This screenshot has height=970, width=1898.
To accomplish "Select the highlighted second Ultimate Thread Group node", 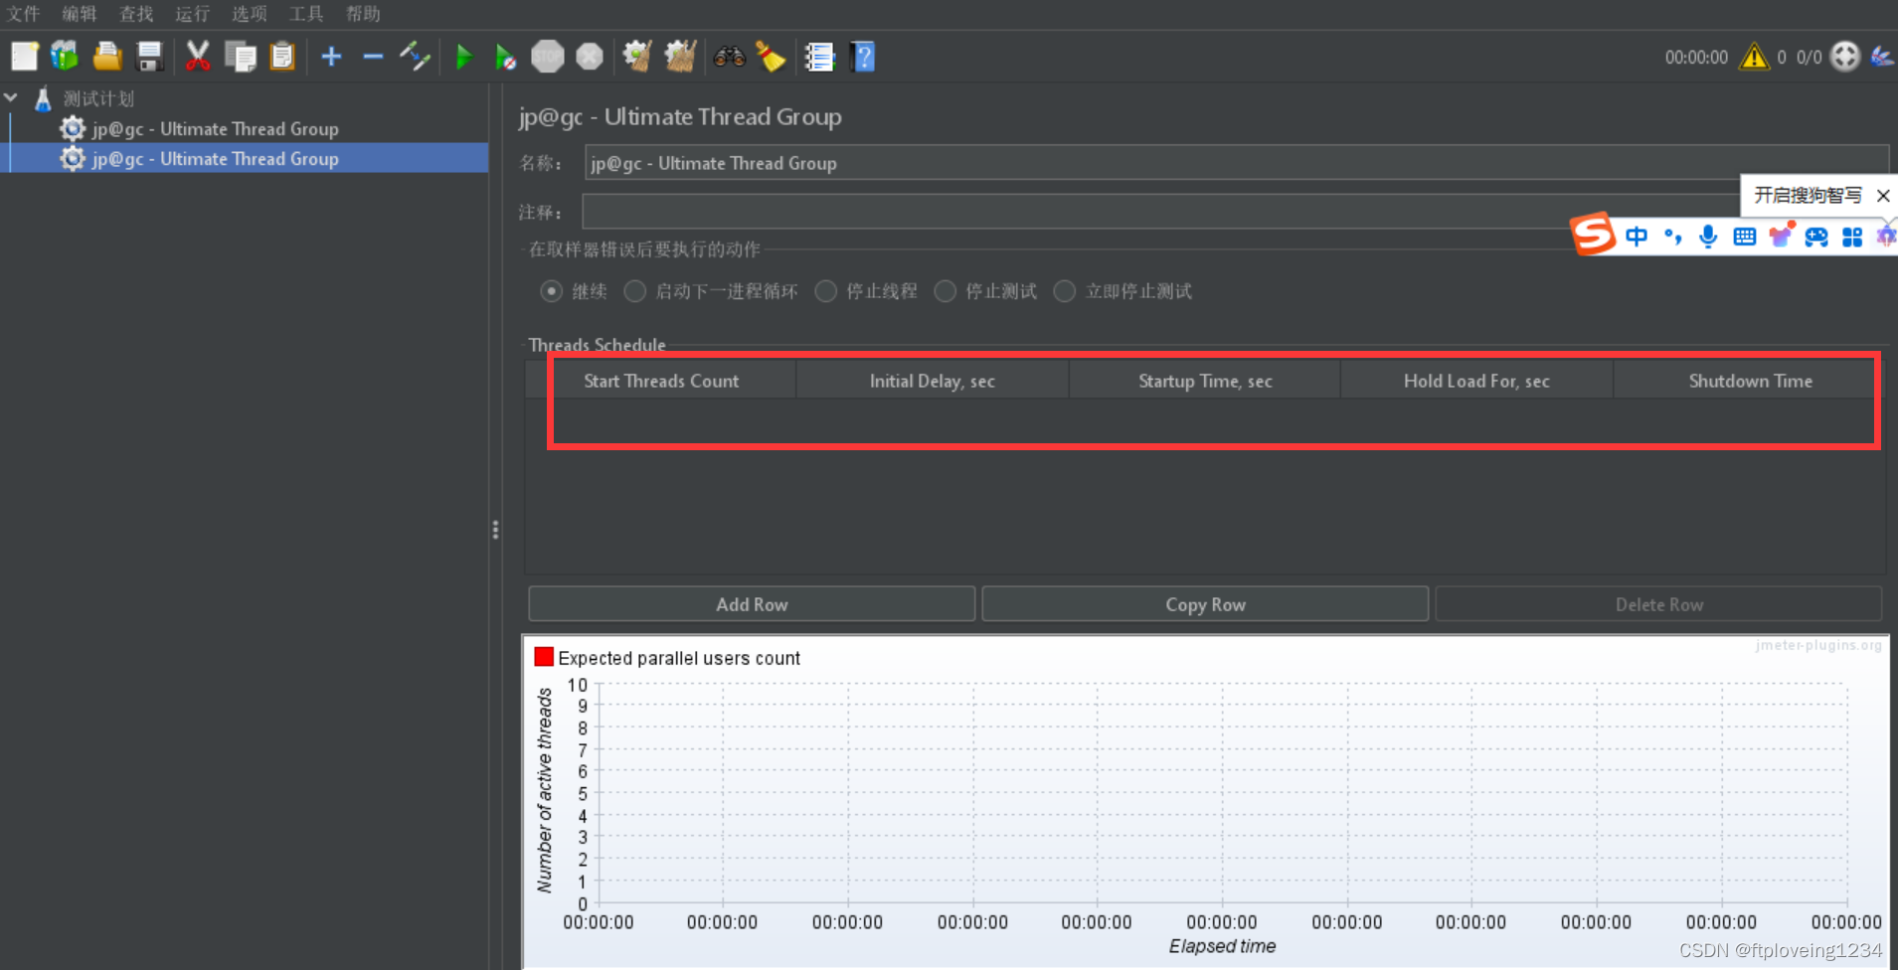I will click(x=215, y=158).
